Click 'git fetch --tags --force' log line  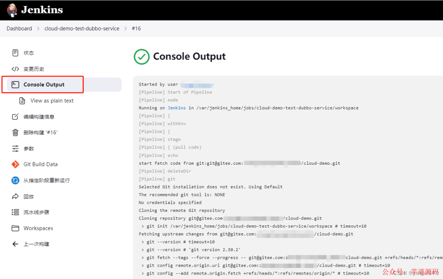pyautogui.click(x=292, y=258)
